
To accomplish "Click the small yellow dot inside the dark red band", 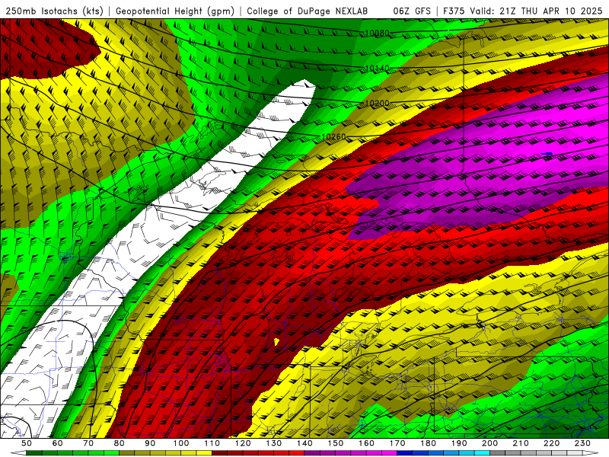I will pos(276,341).
